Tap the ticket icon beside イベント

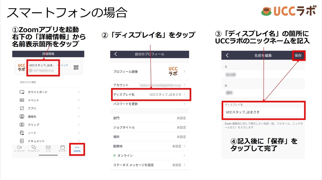(22, 100)
